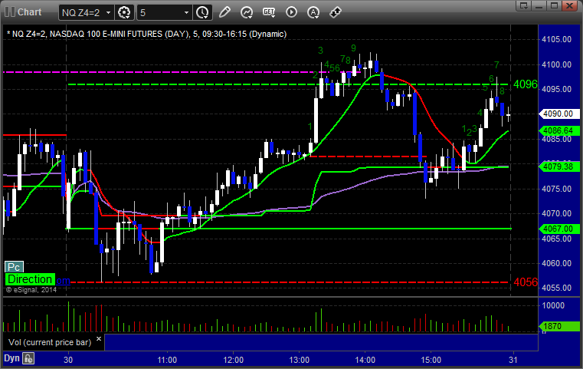Click the Pc button on the chart

14,267
